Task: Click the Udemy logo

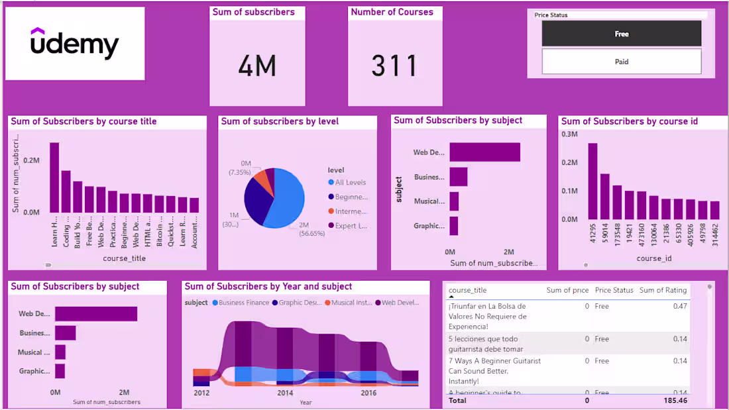Action: pyautogui.click(x=74, y=42)
